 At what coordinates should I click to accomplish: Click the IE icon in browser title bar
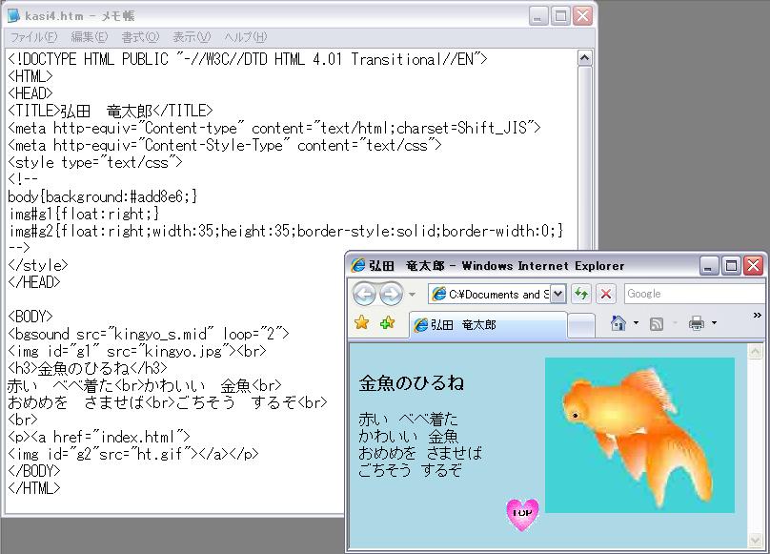click(358, 265)
